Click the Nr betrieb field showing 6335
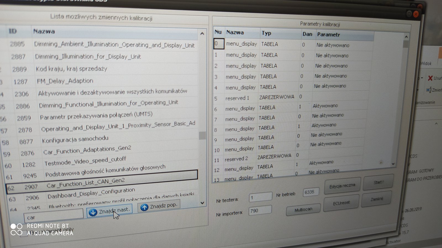 click(311, 192)
